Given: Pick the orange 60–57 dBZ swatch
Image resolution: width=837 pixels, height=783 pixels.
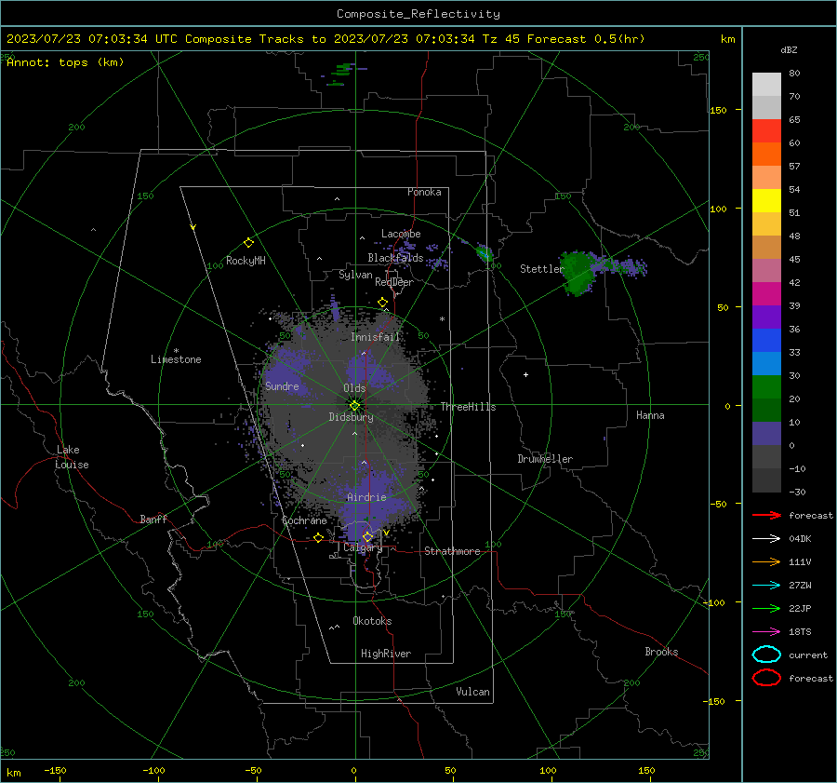Looking at the screenshot, I should click(x=766, y=155).
